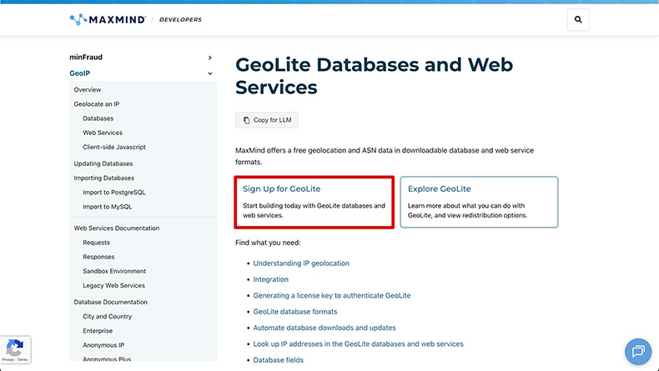Click the reCAPTCHA Privacy link

[x=8, y=359]
